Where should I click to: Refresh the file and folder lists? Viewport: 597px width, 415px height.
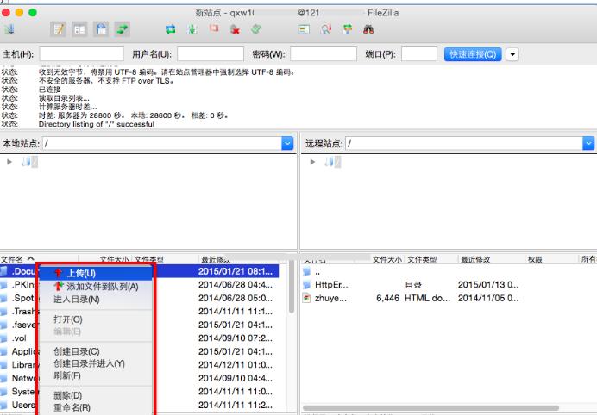pyautogui.click(x=171, y=29)
